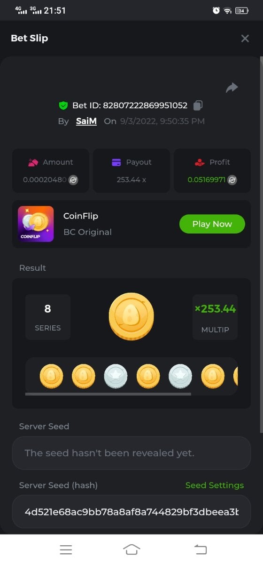The height and width of the screenshot is (565, 263).
Task: Open Seed Settings link
Action: [215, 485]
